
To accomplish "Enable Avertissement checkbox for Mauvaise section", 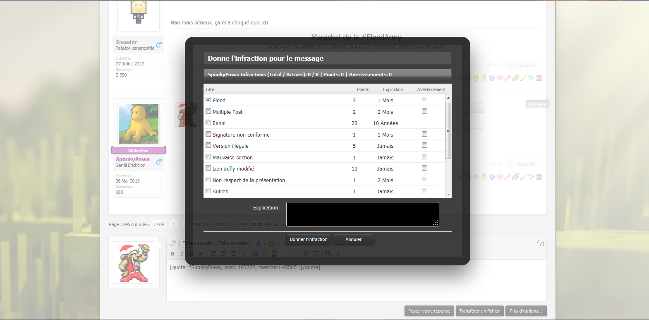I will pyautogui.click(x=424, y=157).
